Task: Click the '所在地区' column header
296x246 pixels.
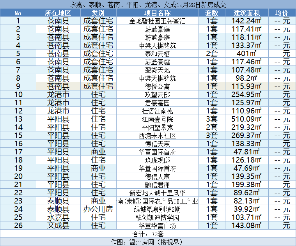Action: (x=58, y=13)
